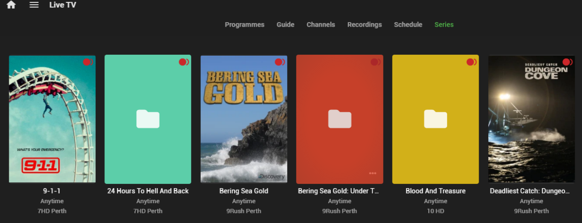Click the "24 Hours To Hell And Back" title
Image resolution: width=582 pixels, height=223 pixels.
point(148,191)
